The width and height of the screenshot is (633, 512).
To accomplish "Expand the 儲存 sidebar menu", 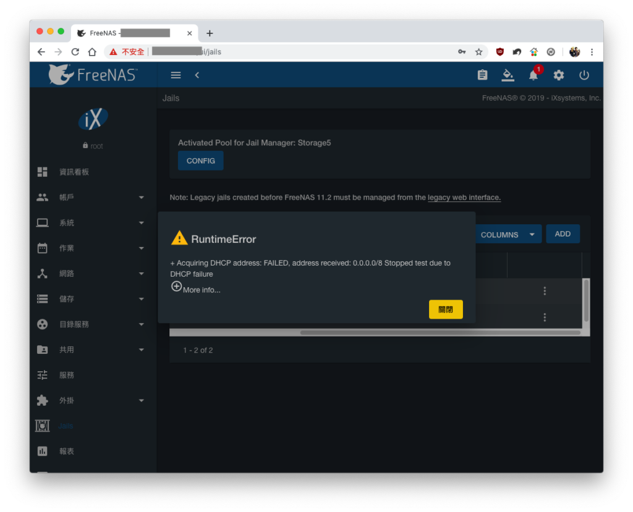I will click(90, 299).
